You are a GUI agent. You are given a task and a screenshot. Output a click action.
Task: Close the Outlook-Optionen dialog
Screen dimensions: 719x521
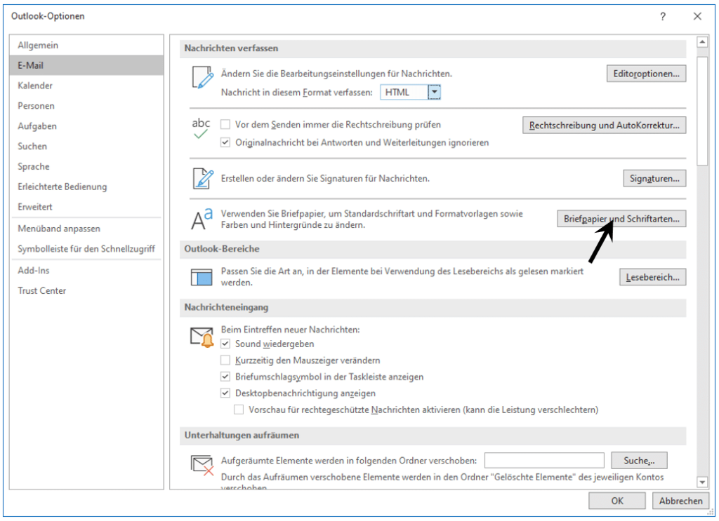pos(697,17)
